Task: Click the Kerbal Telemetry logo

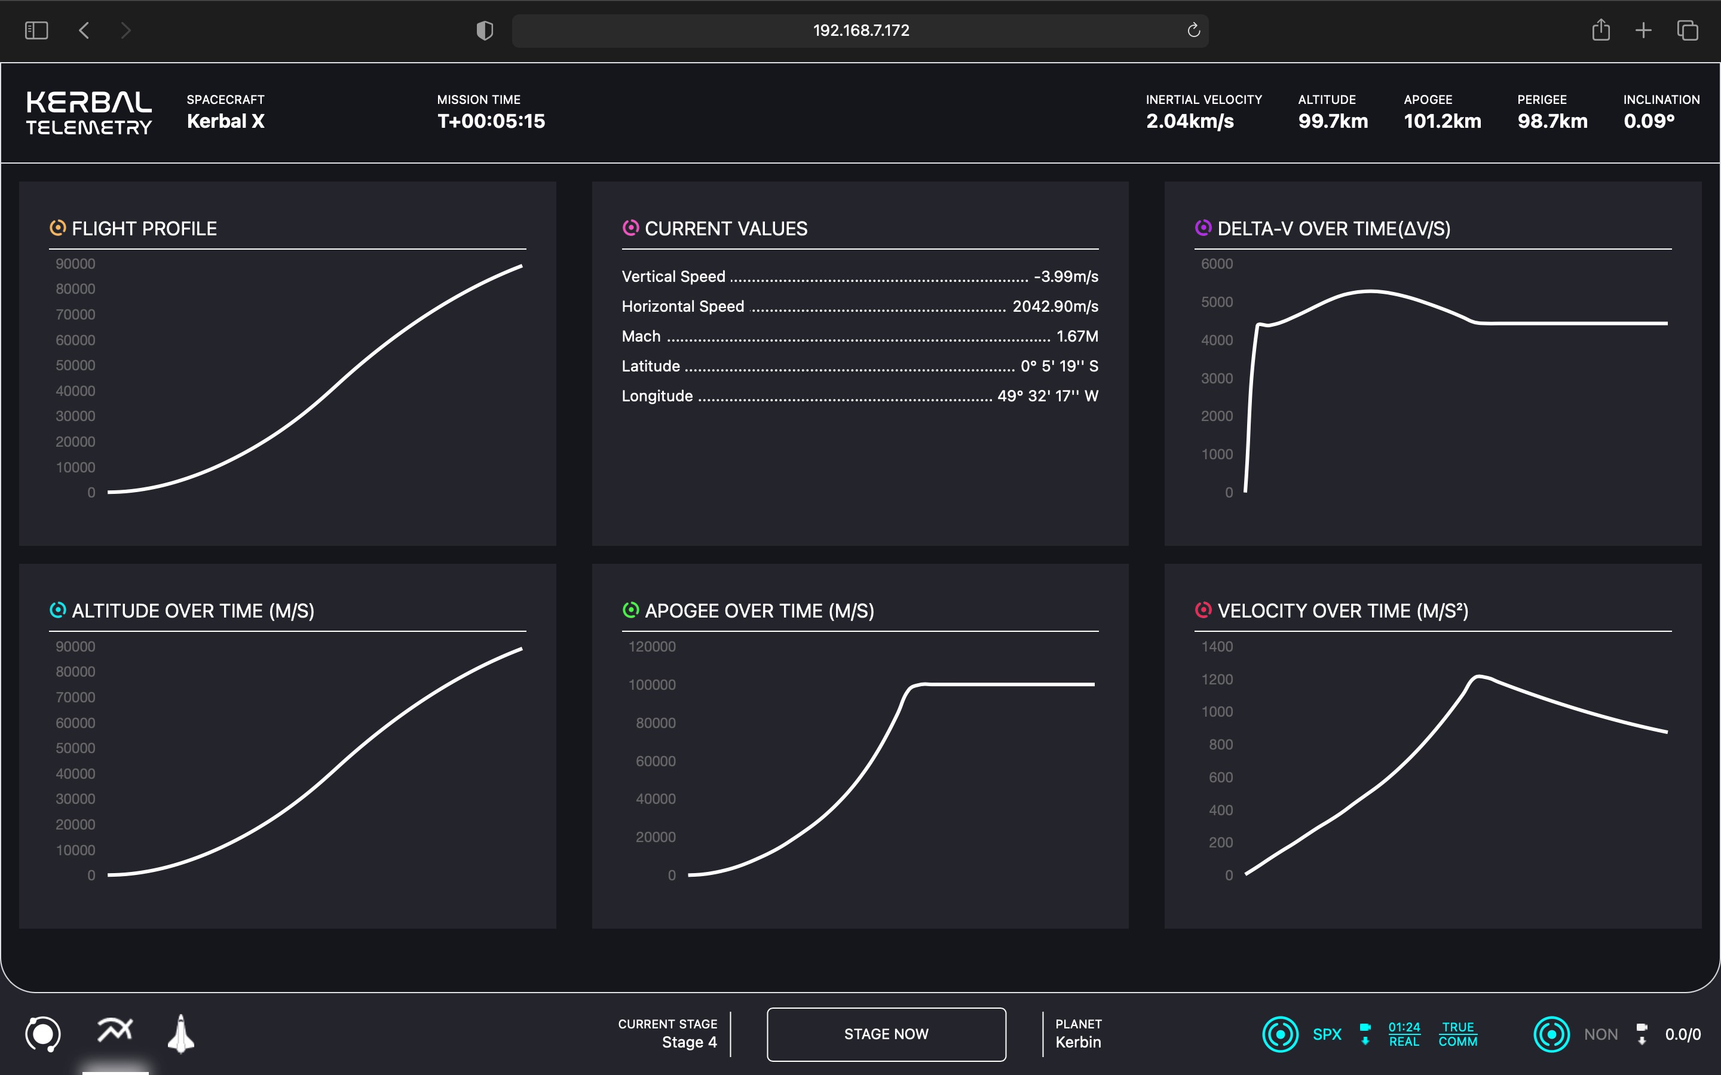Action: pyautogui.click(x=89, y=113)
